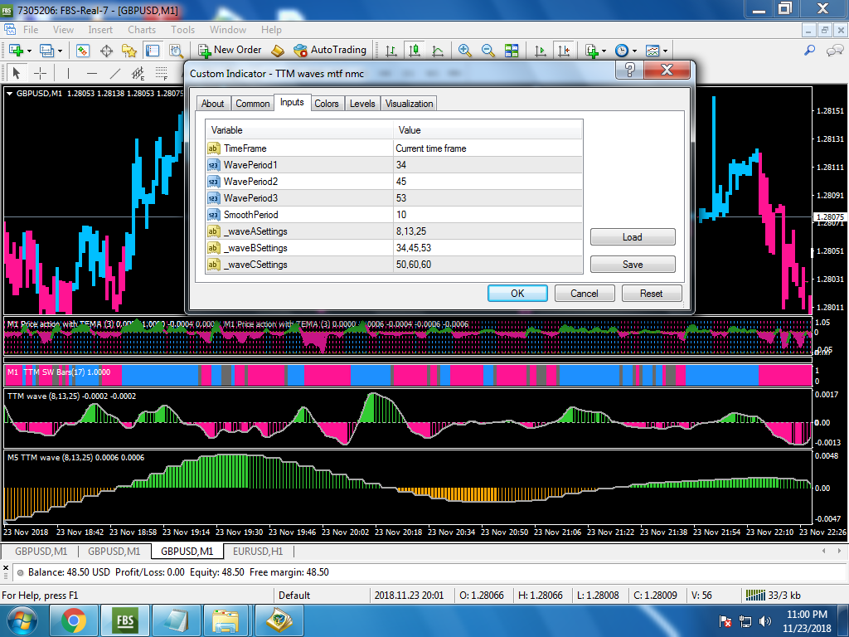Toggle the Market Watch icon
Screen dimensions: 849x637
[82, 51]
